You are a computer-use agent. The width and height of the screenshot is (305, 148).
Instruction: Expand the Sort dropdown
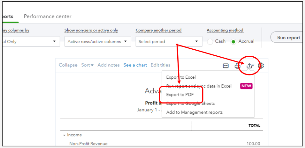point(87,65)
